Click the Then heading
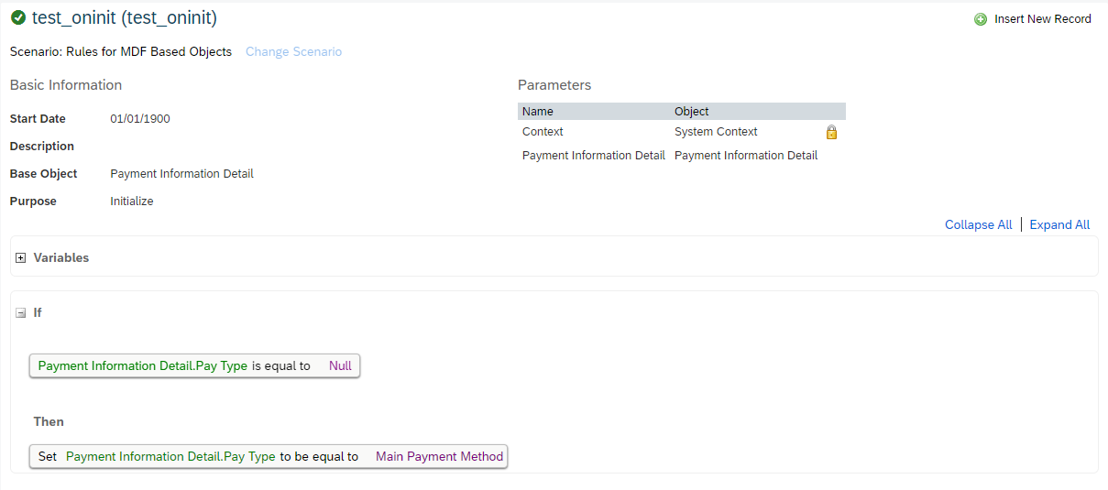Screen dimensions: 1108x490 click(49, 422)
